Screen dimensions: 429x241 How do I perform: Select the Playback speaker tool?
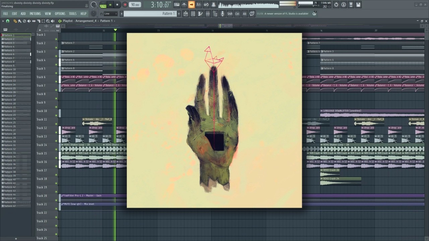pos(53,21)
